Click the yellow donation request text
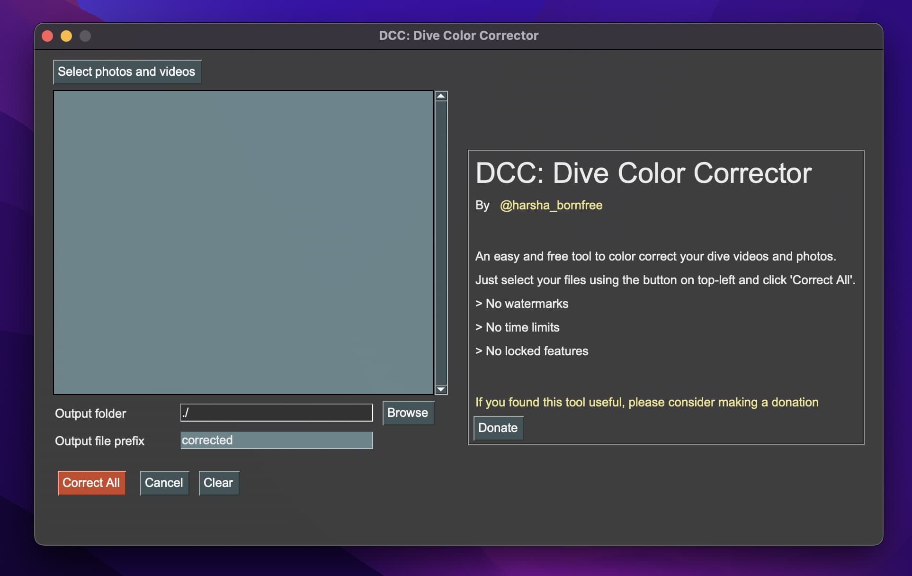Image resolution: width=912 pixels, height=576 pixels. tap(646, 402)
